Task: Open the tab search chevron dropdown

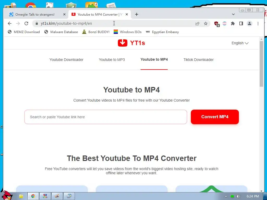Action: (233, 15)
